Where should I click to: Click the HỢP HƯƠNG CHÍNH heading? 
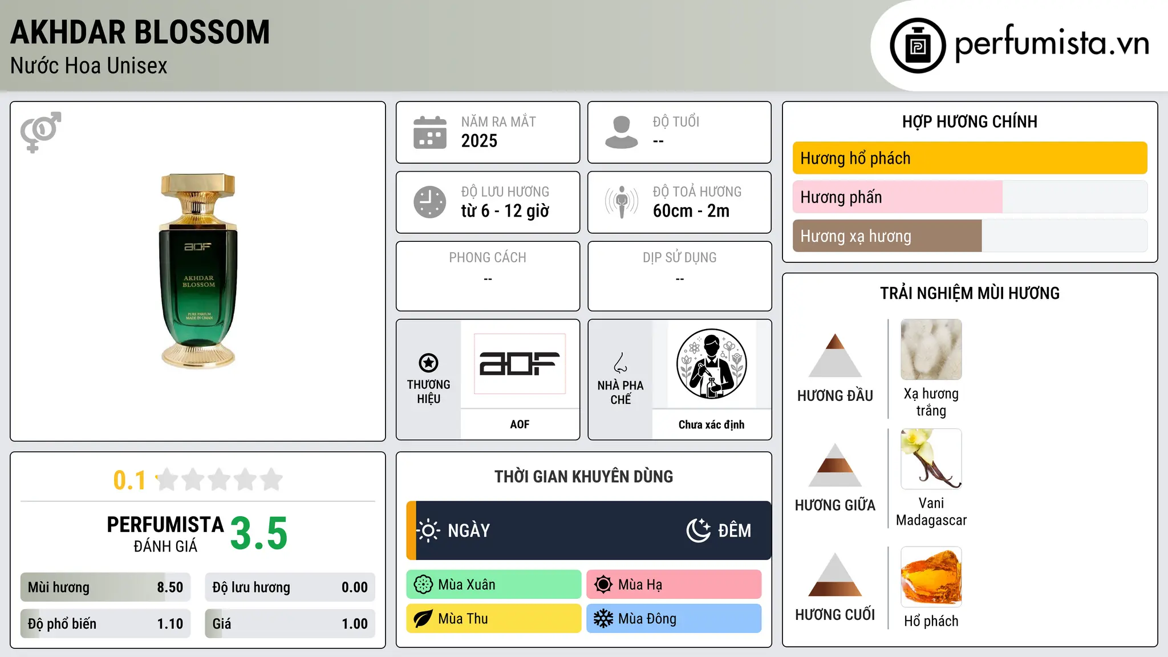tap(970, 121)
